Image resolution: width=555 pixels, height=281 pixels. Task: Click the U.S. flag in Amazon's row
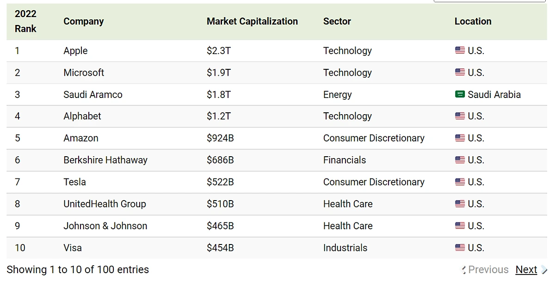[x=460, y=138]
